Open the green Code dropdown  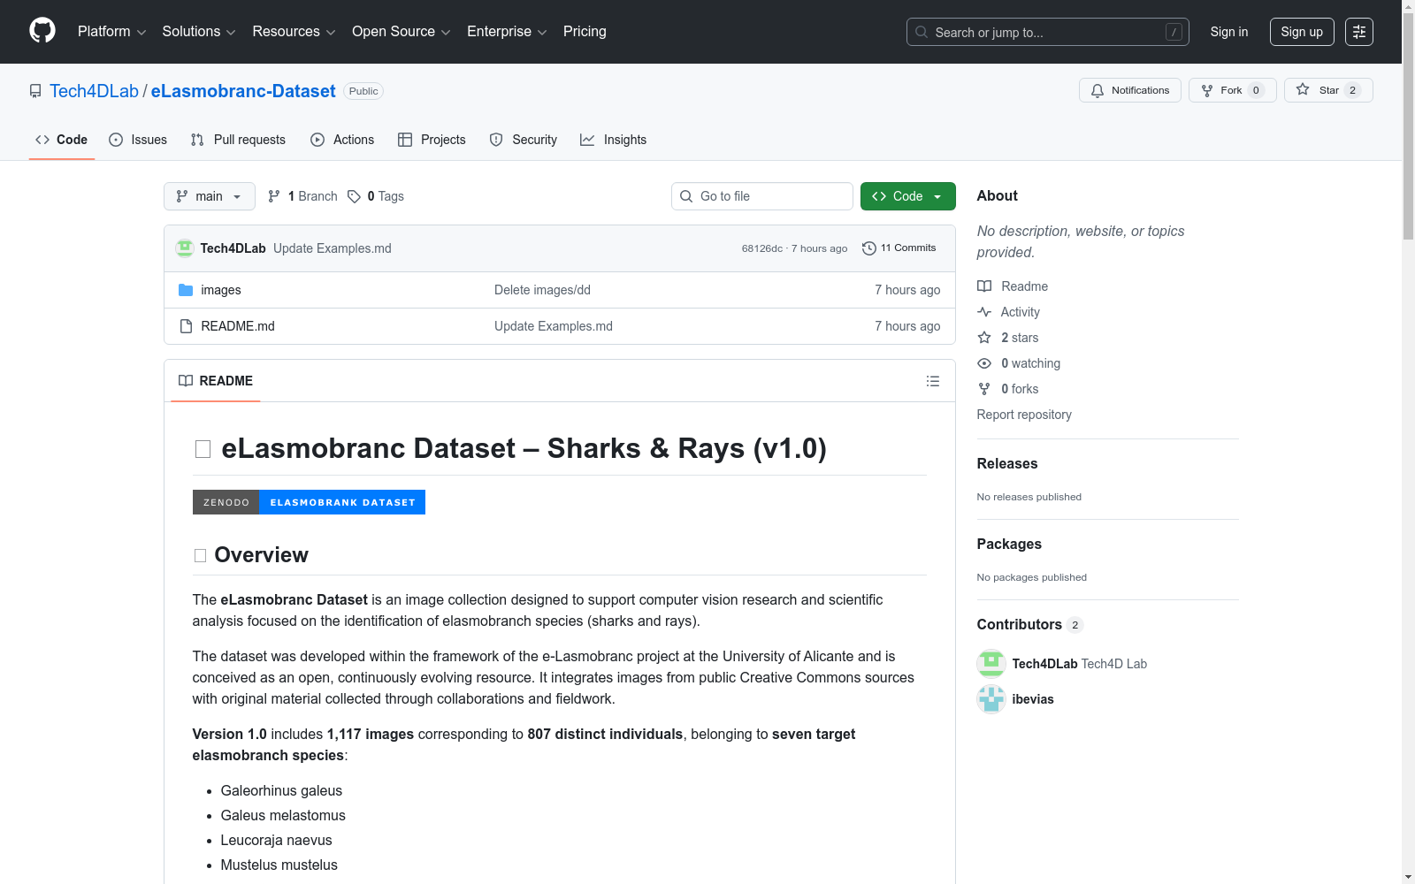pos(908,196)
